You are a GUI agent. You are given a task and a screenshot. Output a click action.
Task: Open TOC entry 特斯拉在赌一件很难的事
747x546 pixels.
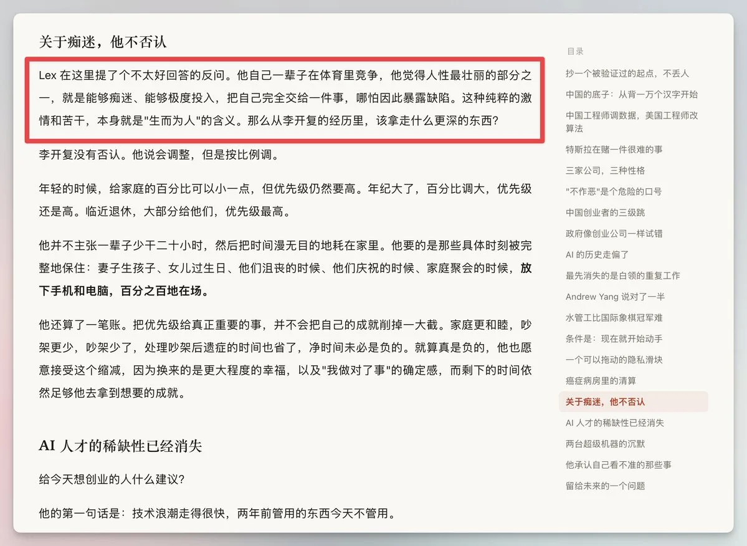(614, 150)
